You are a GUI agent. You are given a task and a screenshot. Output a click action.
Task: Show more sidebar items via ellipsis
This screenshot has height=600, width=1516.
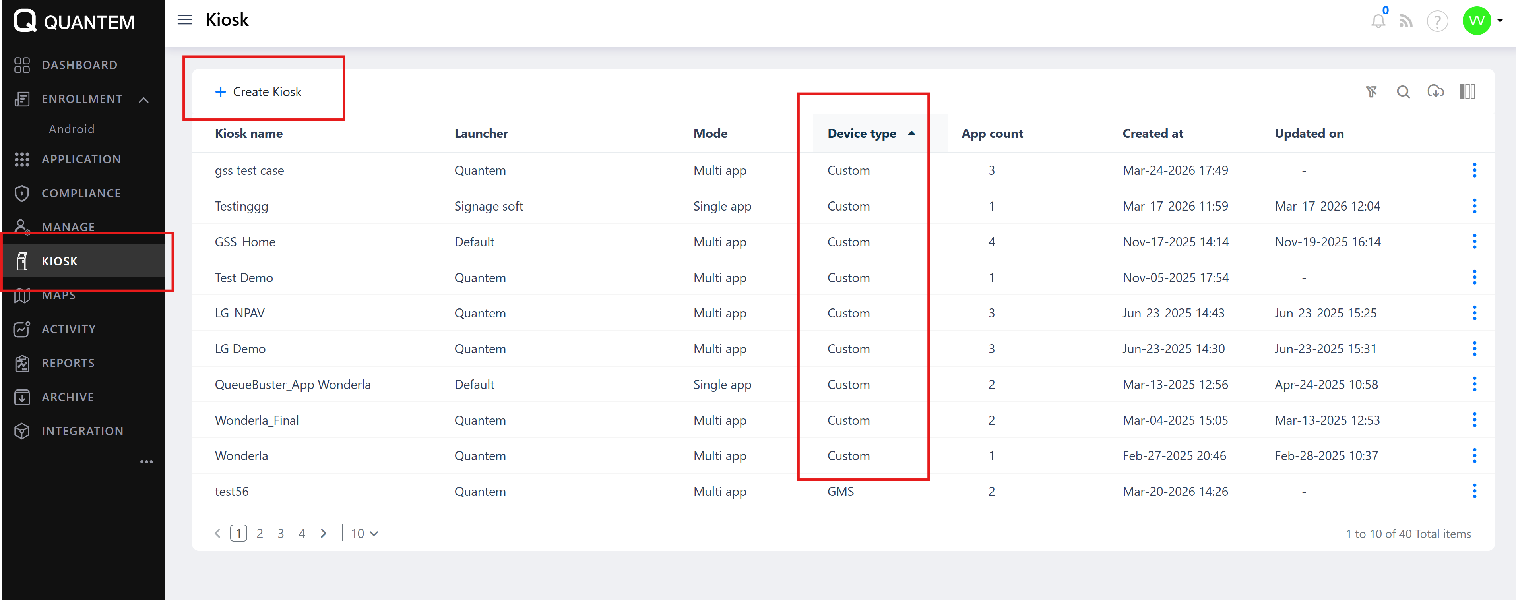146,462
